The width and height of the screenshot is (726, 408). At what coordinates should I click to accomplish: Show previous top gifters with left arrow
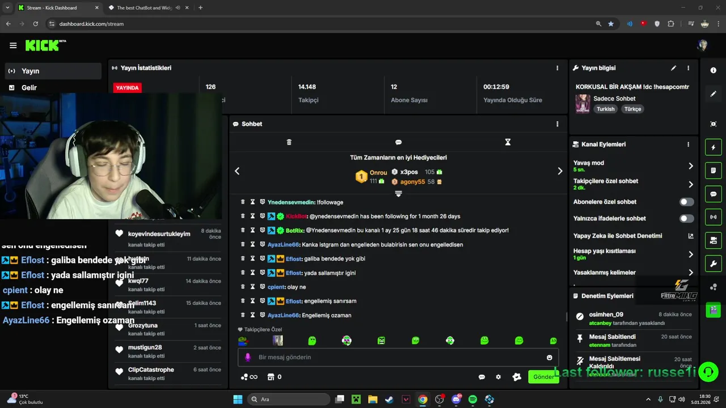[x=237, y=171]
